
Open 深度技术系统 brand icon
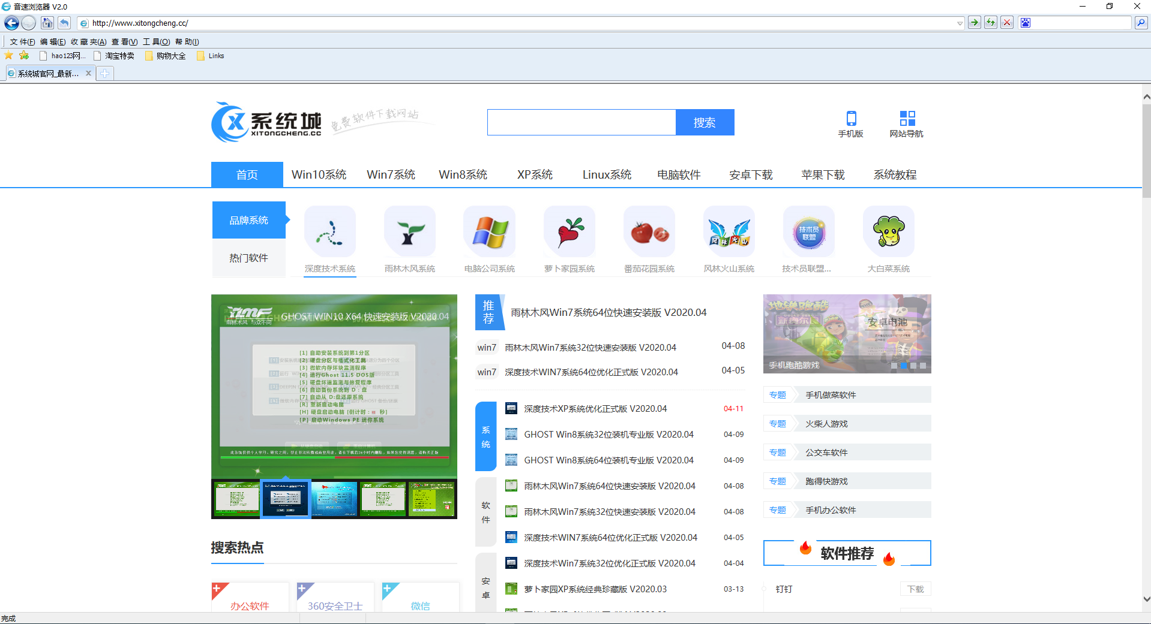pyautogui.click(x=330, y=231)
